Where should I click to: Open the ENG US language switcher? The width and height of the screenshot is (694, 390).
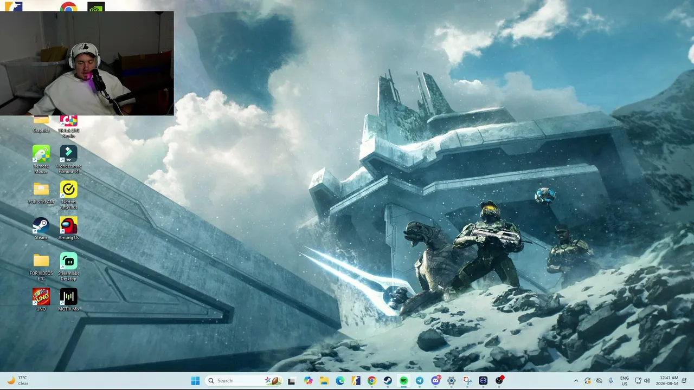click(x=625, y=381)
